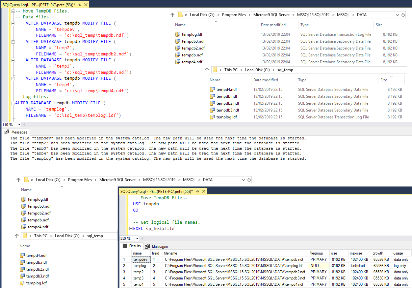Click the folder icon in the DATA breadcrumb bar

(180, 14)
